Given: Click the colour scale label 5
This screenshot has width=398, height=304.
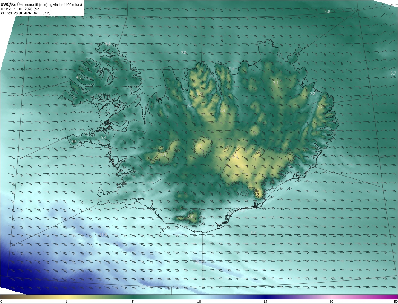Looking at the screenshot, I should [x=133, y=302].
